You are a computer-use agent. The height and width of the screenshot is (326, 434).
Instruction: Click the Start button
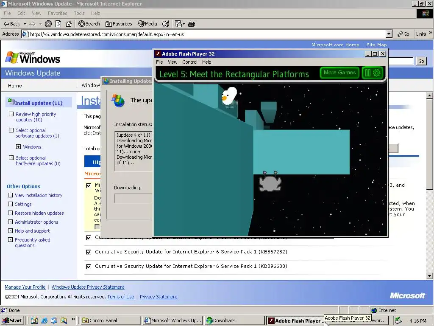(x=12, y=320)
